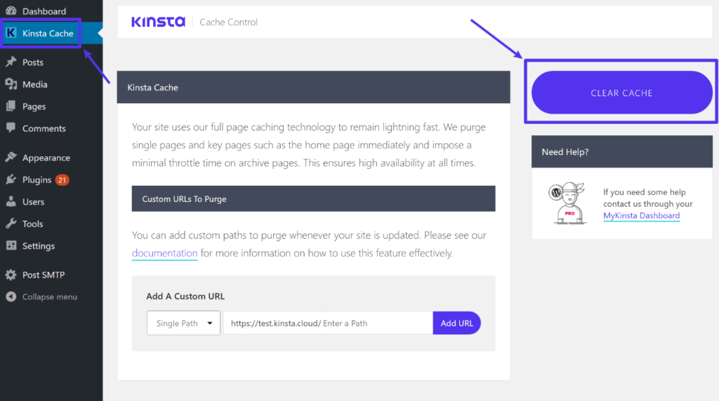This screenshot has height=401, width=719.
Task: Follow the MyKinsta Dashboard link
Action: click(x=641, y=216)
